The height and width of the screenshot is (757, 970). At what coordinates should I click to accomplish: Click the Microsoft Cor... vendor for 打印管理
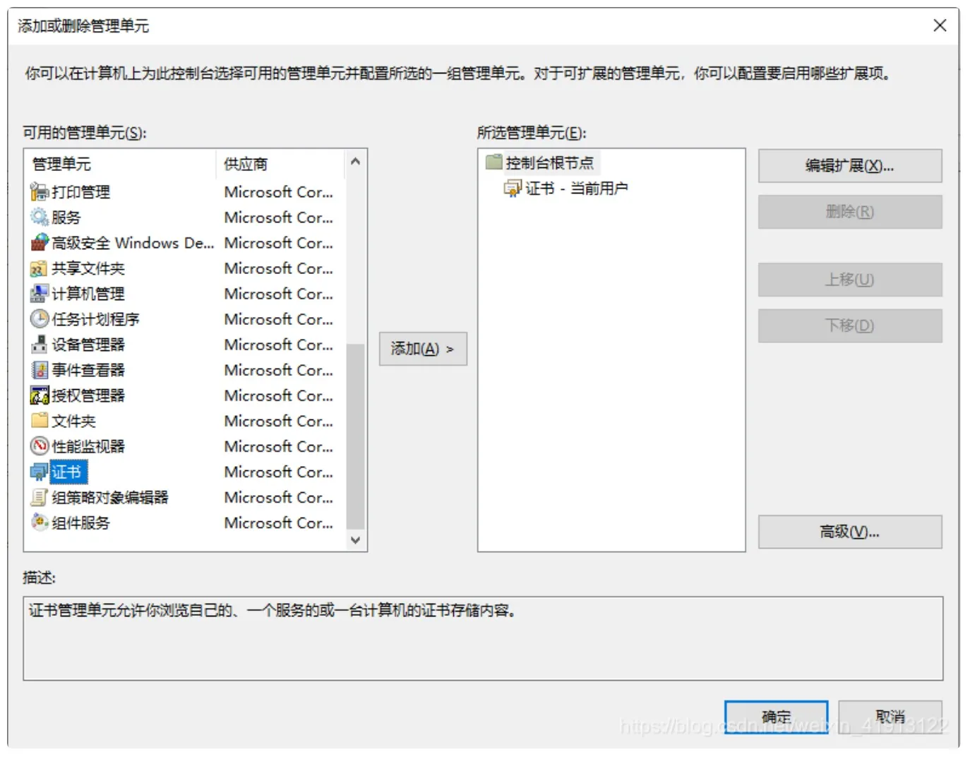pyautogui.click(x=279, y=192)
